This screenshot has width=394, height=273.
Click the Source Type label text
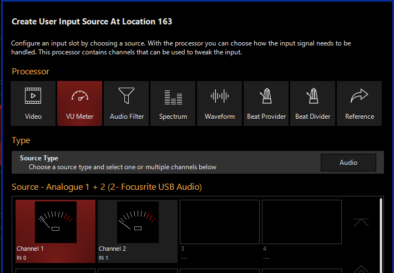pyautogui.click(x=39, y=158)
